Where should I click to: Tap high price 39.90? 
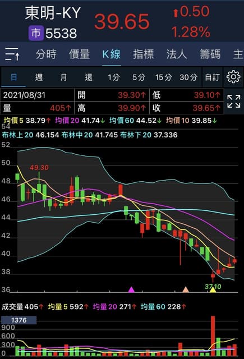click(132, 108)
